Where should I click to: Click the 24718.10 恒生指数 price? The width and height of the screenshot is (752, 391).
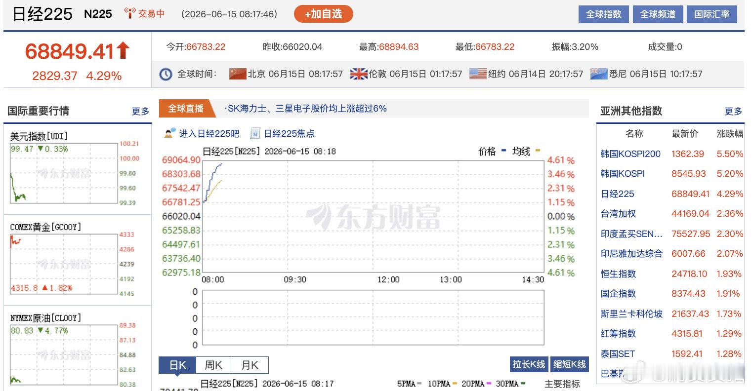690,274
